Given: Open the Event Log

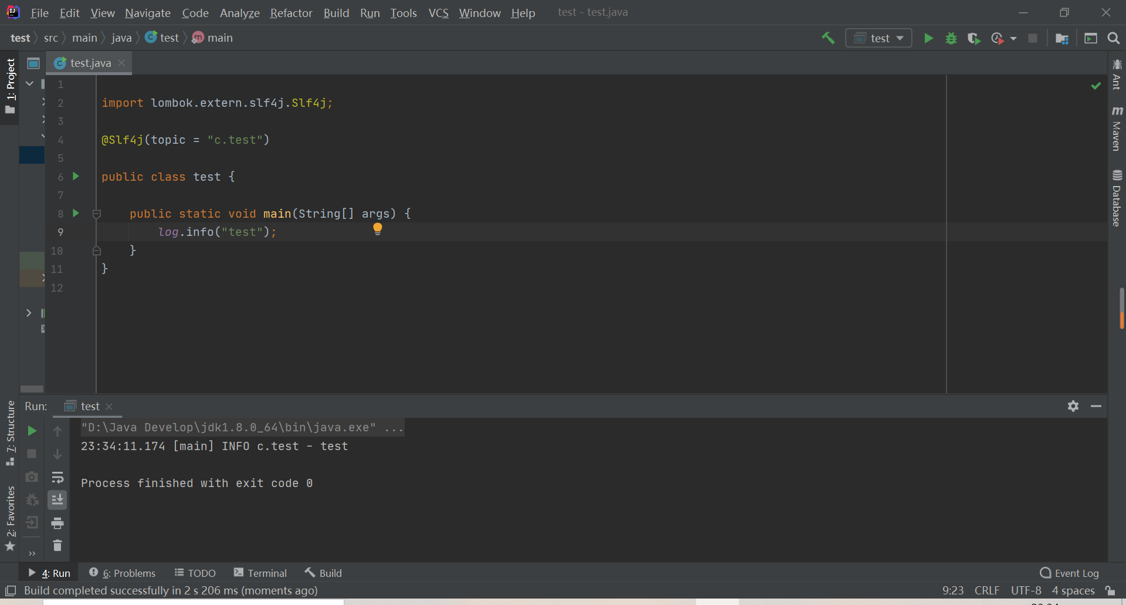Looking at the screenshot, I should pos(1069,573).
